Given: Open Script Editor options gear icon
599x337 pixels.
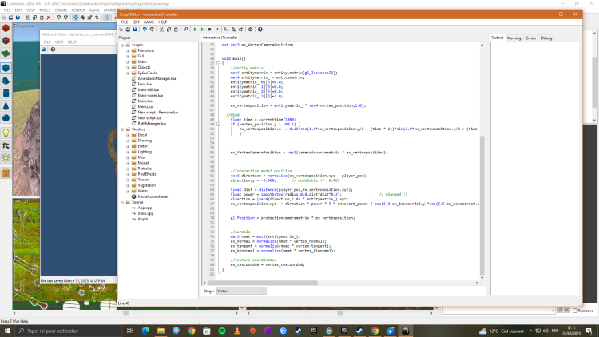Looking at the screenshot, I should (249, 29).
